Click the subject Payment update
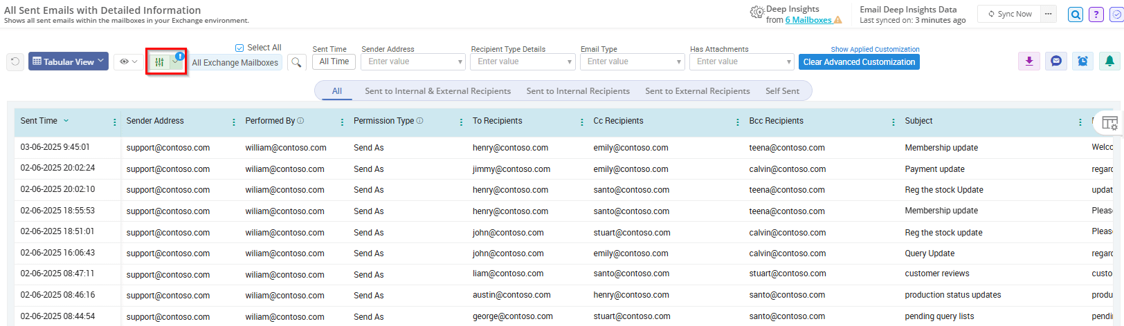 pos(934,169)
